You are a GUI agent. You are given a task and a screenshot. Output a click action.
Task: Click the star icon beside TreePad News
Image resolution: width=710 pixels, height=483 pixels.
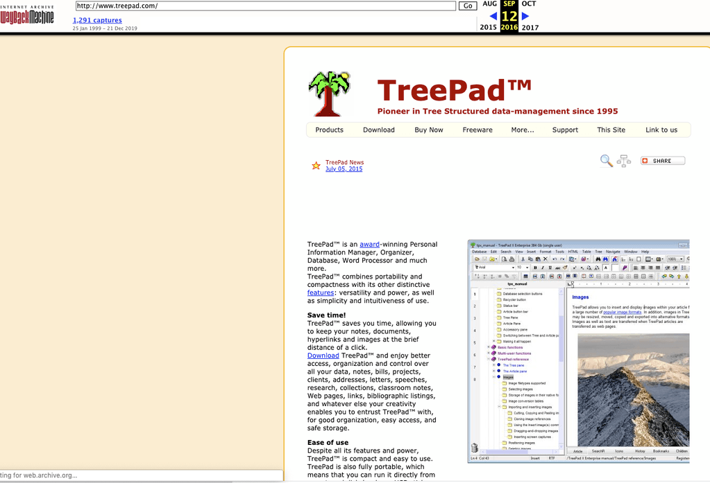316,166
